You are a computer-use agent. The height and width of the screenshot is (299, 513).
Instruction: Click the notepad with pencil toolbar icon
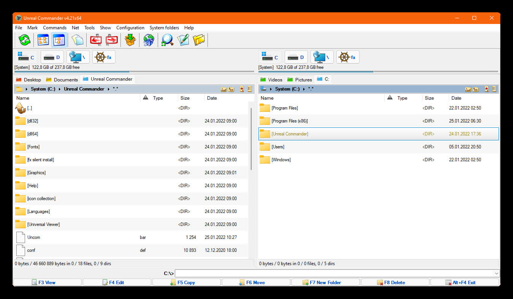click(x=183, y=40)
